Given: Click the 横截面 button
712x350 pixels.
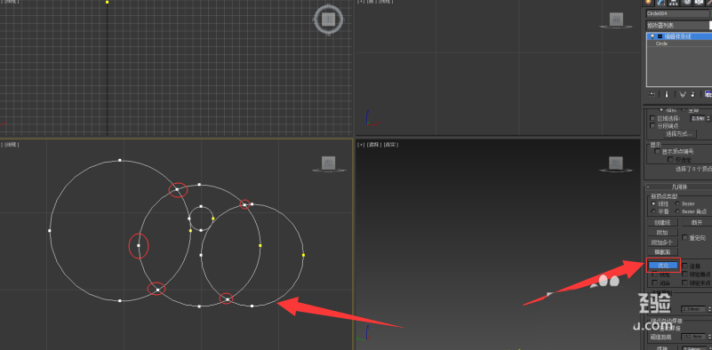Looking at the screenshot, I should point(662,252).
